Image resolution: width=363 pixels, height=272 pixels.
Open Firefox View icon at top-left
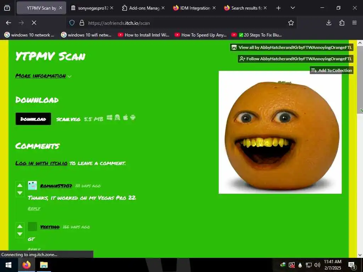(x=7, y=8)
